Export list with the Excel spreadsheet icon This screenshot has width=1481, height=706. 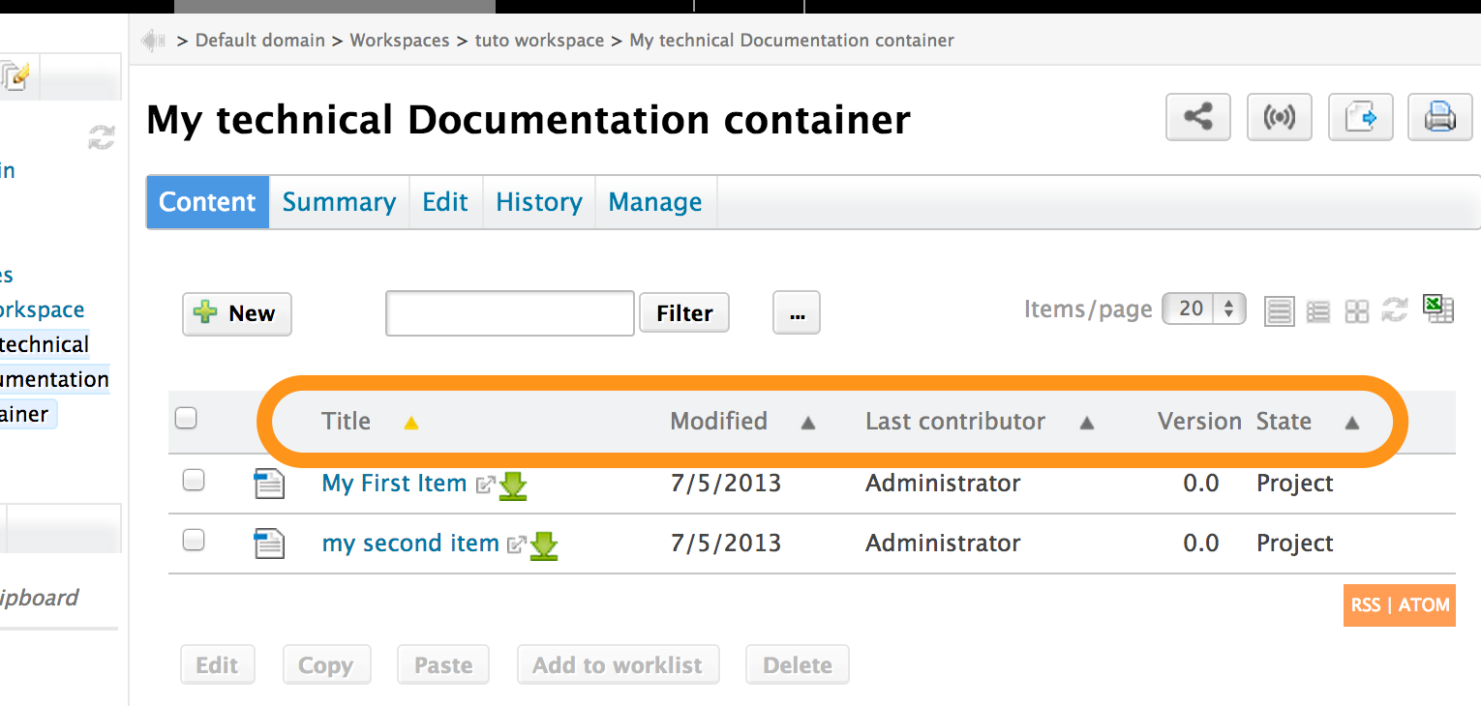click(1438, 309)
